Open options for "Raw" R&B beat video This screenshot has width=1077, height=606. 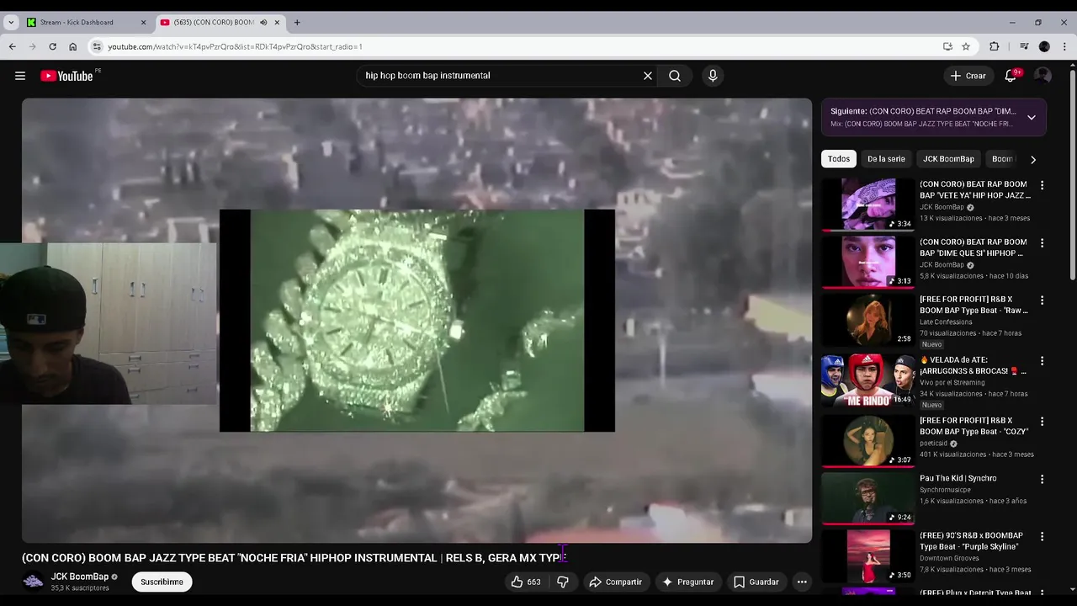tap(1042, 300)
